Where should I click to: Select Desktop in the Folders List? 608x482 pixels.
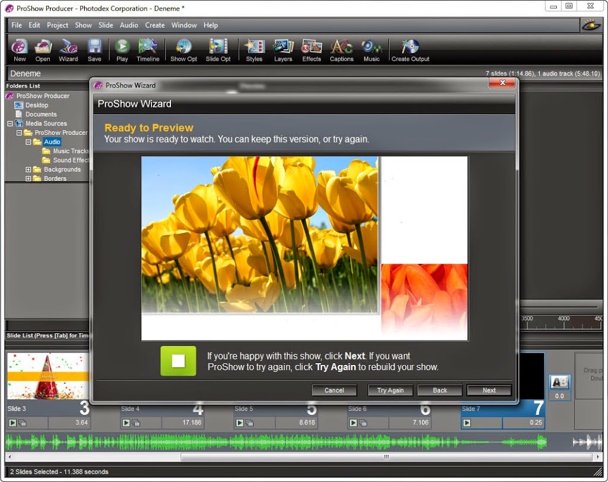pyautogui.click(x=37, y=105)
